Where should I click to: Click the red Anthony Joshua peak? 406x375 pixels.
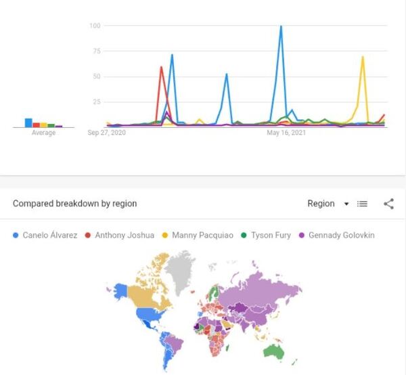tap(161, 68)
